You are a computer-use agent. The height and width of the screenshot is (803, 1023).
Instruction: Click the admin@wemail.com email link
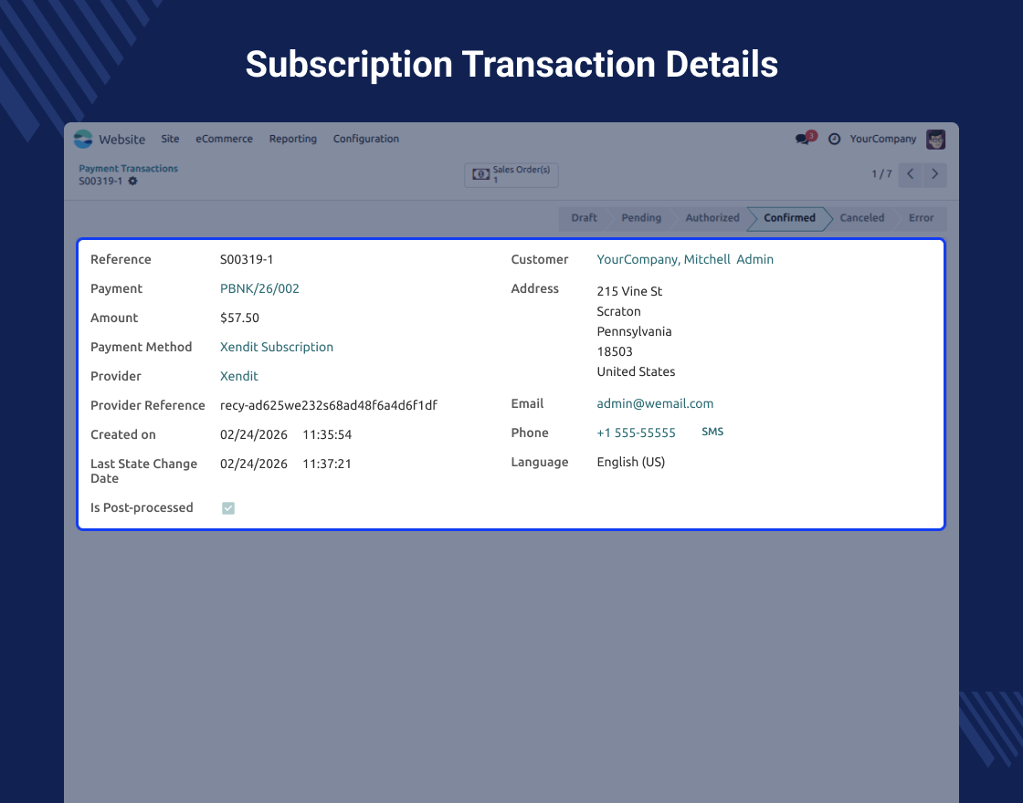point(655,403)
